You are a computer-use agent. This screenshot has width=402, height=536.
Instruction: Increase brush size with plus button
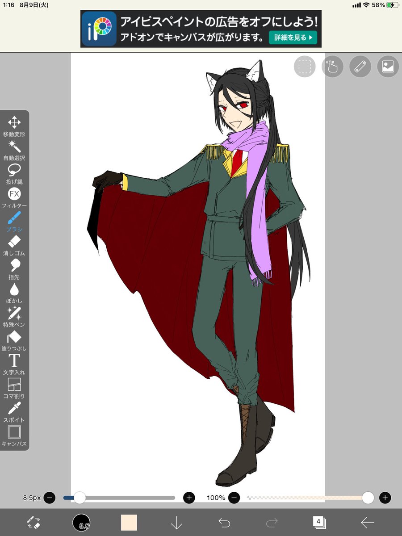189,498
